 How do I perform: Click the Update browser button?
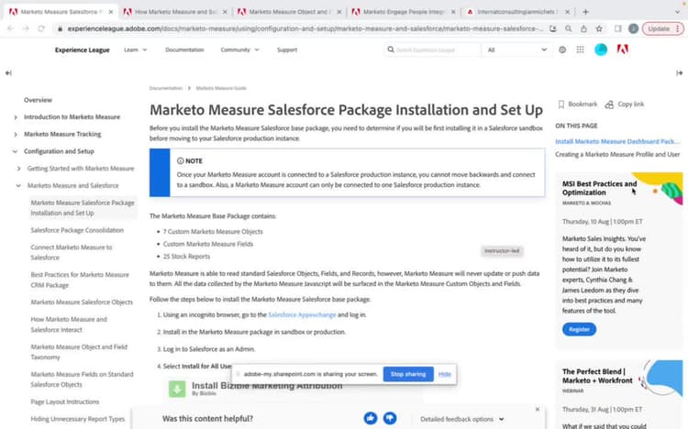click(x=662, y=28)
